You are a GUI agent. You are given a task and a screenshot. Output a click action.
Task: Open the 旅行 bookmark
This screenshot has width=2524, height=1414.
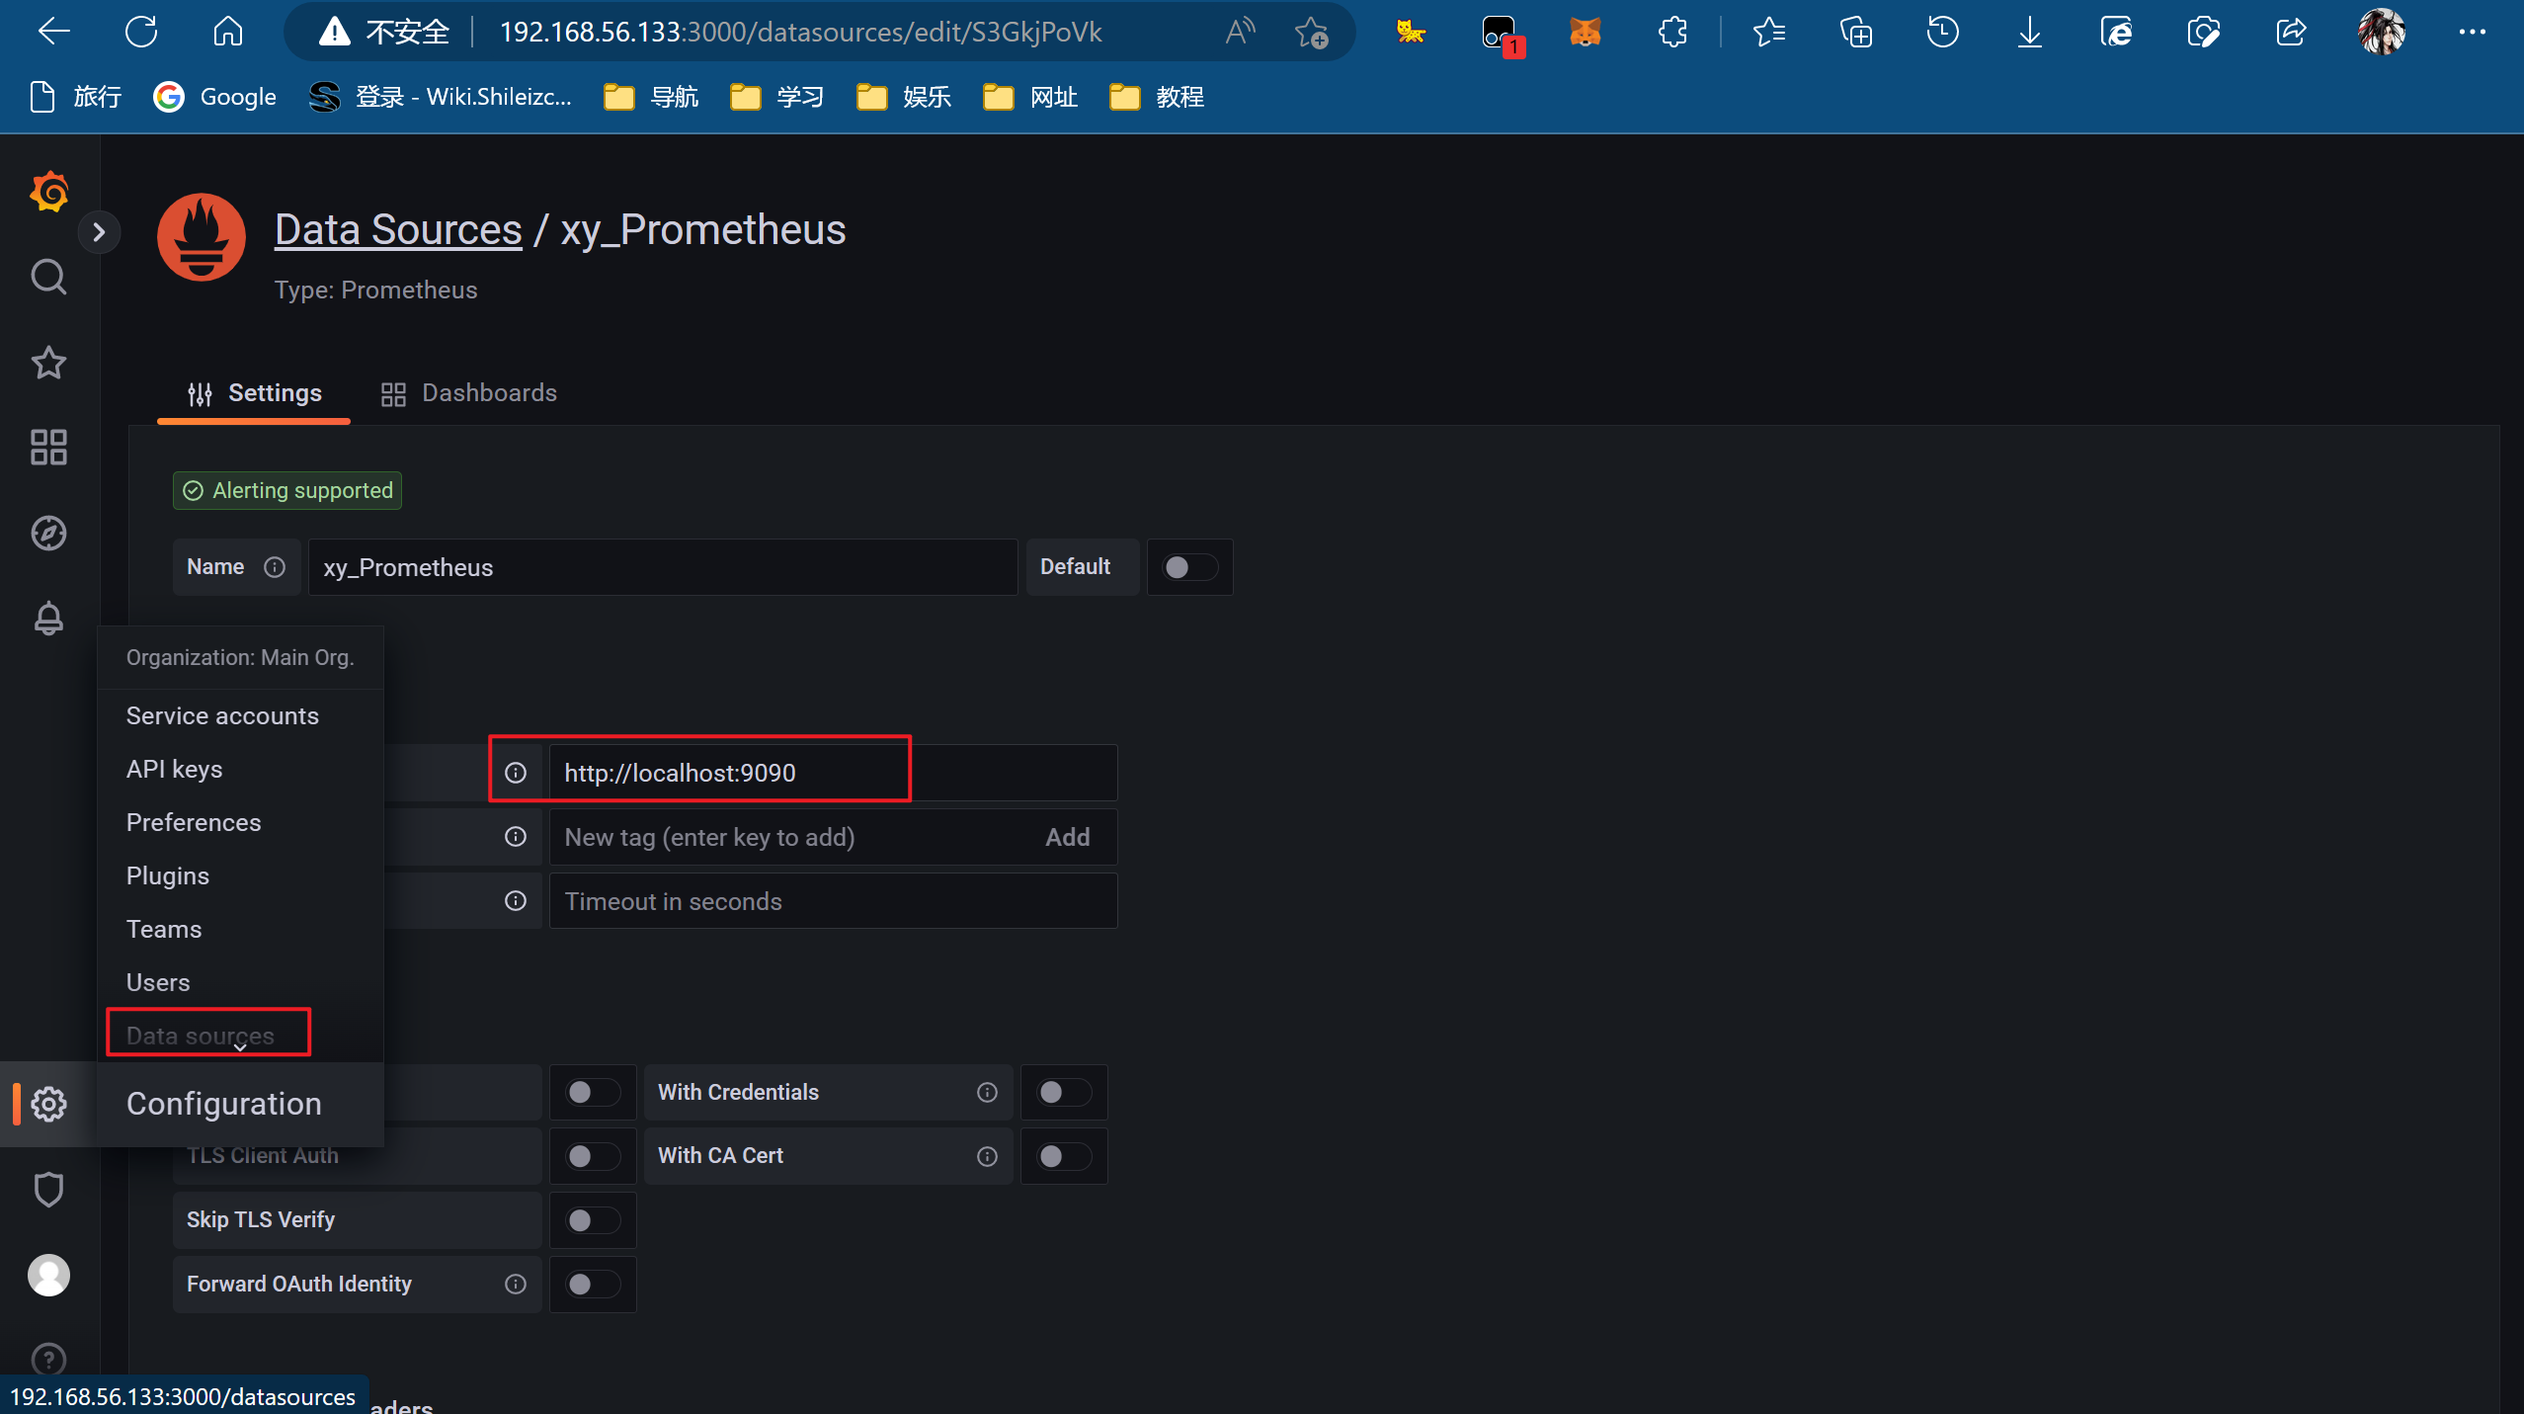point(76,97)
